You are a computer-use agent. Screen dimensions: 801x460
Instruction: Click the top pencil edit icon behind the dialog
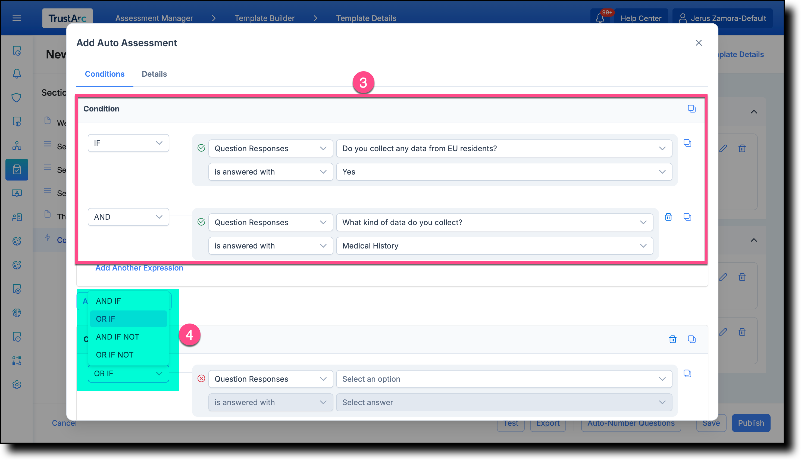click(723, 148)
